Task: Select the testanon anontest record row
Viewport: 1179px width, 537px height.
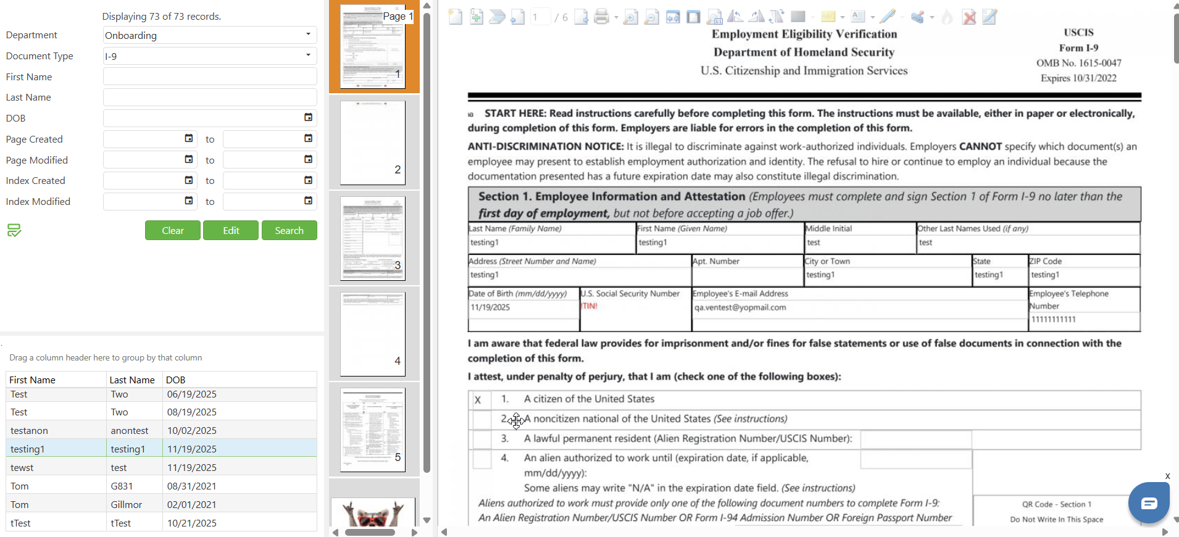Action: [161, 430]
